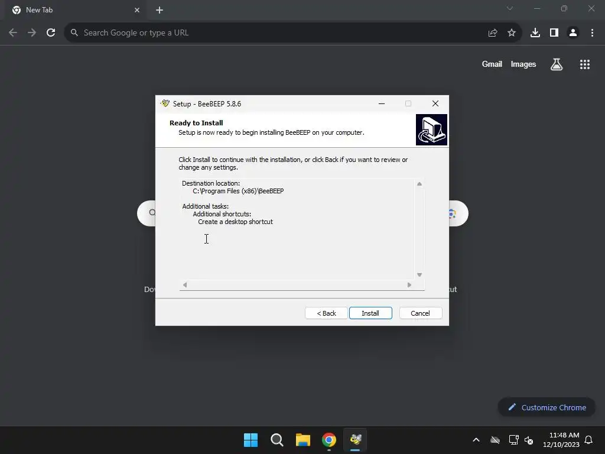Close the BeeBEEP setup dialog

pyautogui.click(x=435, y=103)
